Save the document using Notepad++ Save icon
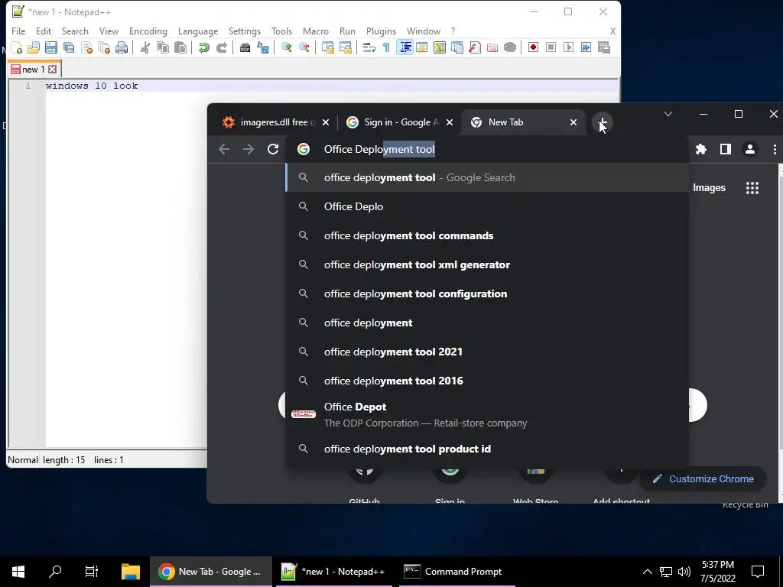783x587 pixels. click(x=51, y=47)
